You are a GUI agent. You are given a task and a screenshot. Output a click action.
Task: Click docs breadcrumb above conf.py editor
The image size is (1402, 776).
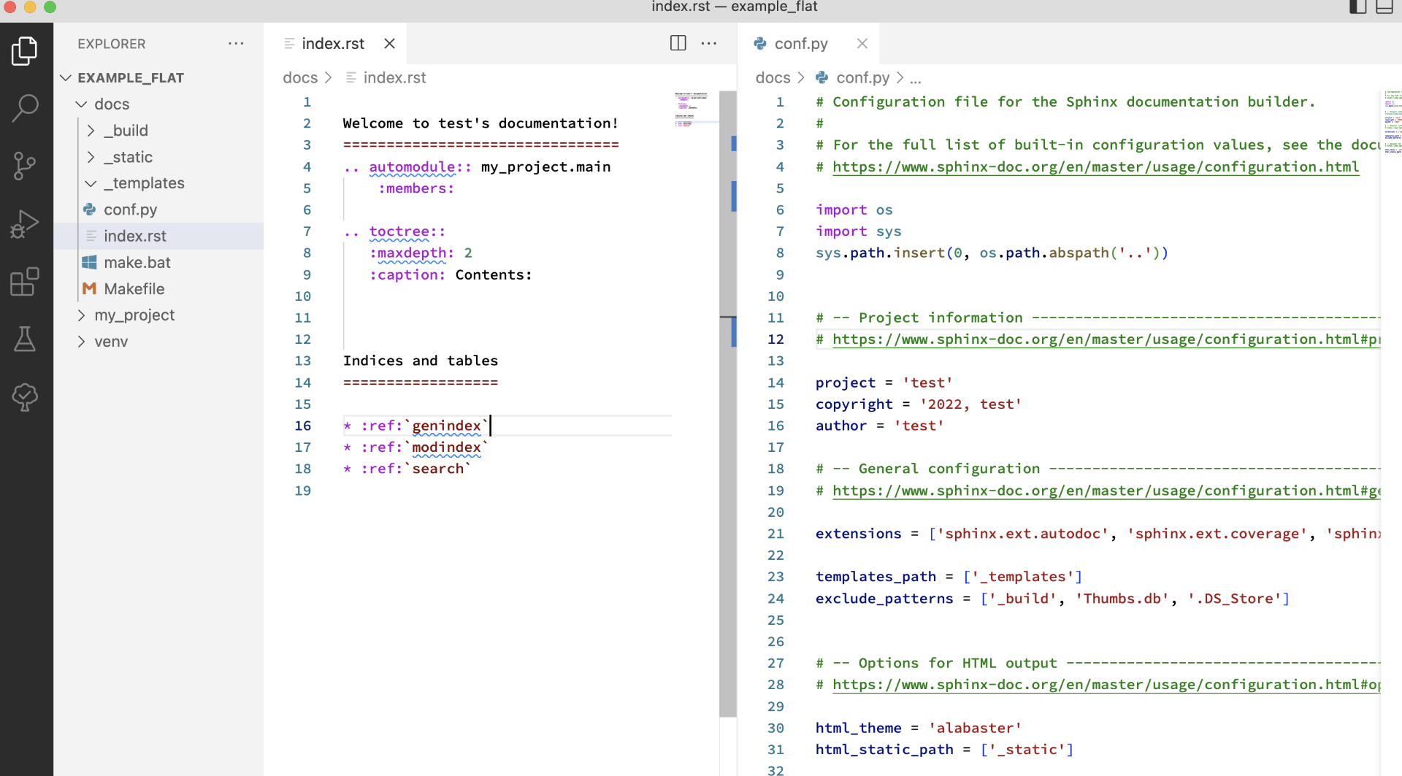click(x=773, y=77)
